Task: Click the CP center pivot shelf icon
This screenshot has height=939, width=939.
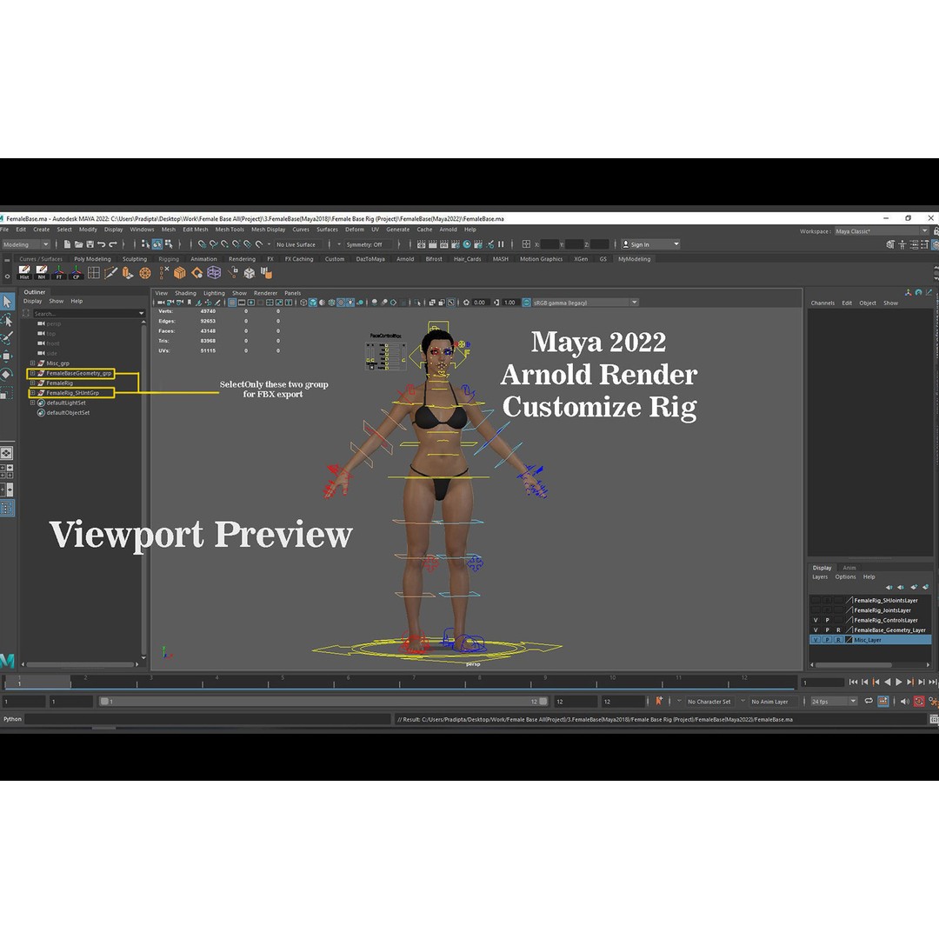Action: tap(76, 273)
